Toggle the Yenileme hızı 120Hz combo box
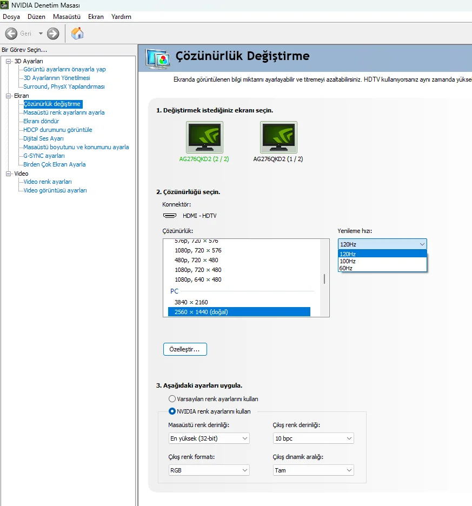 [382, 244]
